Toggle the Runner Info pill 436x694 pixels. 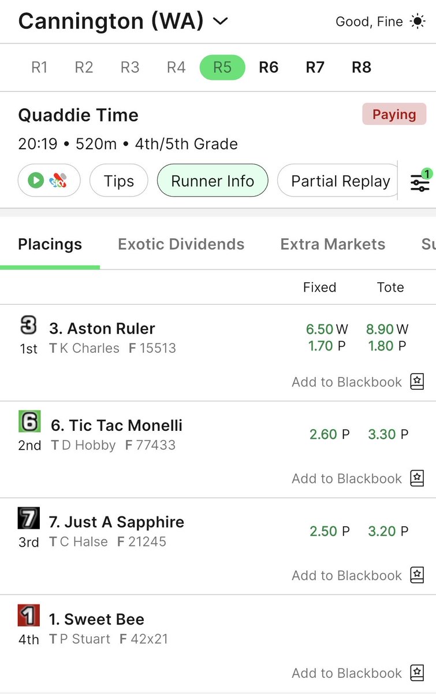[213, 181]
